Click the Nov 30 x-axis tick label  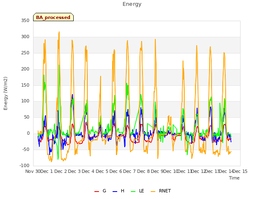click(33, 171)
